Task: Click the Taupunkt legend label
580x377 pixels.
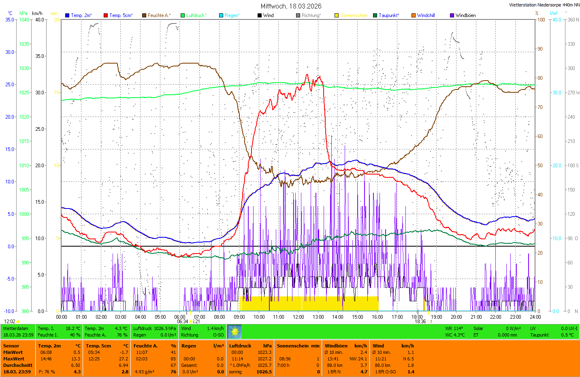Action: (x=389, y=15)
